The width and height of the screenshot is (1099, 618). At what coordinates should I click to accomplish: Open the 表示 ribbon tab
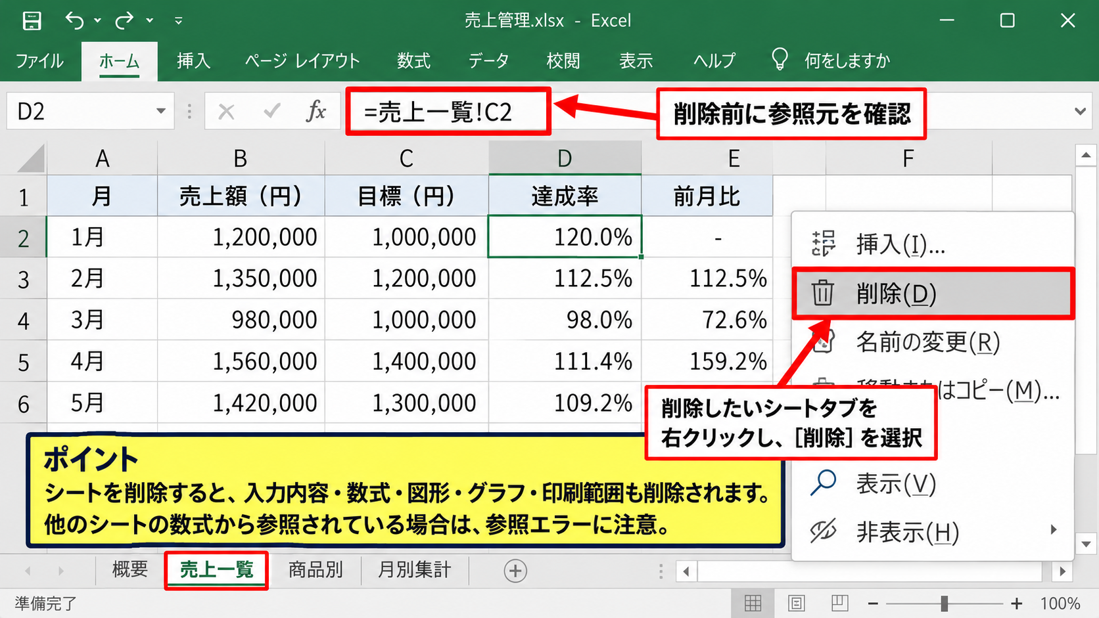point(636,61)
